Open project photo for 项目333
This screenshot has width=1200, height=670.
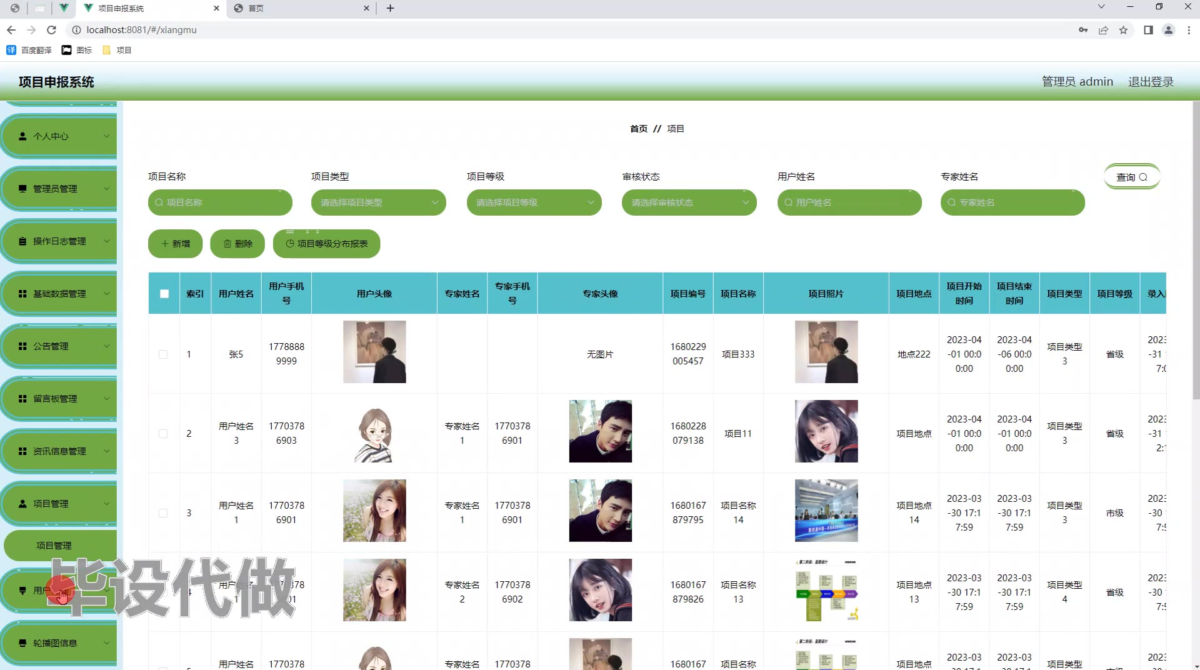826,352
